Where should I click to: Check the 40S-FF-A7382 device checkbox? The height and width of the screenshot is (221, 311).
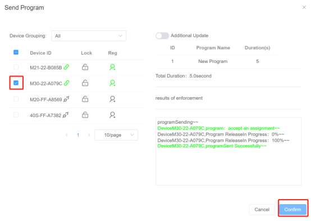point(16,115)
